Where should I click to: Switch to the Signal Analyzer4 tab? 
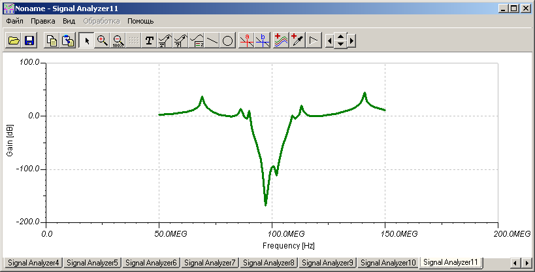point(33,262)
